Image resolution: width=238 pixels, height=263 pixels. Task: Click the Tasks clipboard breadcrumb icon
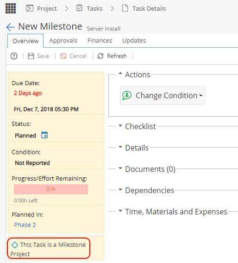coord(79,8)
